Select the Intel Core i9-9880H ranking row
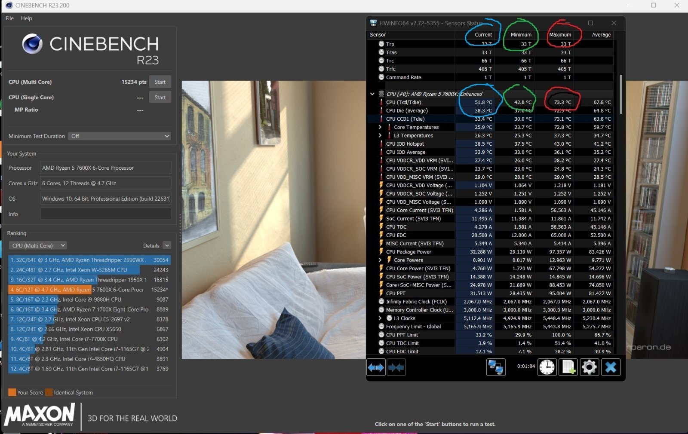Image resolution: width=688 pixels, height=434 pixels. [x=89, y=300]
